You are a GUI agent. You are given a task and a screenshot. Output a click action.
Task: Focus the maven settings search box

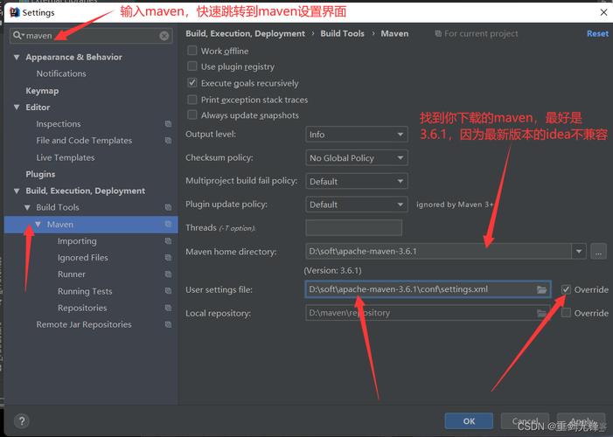[91, 36]
